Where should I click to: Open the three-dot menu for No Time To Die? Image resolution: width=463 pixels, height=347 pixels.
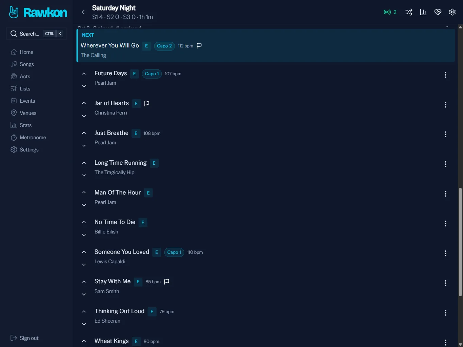(445, 223)
